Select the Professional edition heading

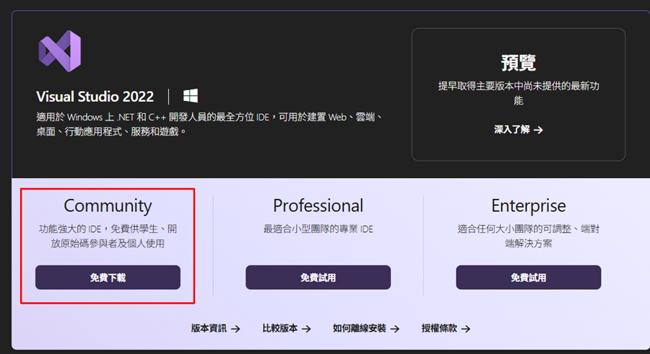coord(318,205)
